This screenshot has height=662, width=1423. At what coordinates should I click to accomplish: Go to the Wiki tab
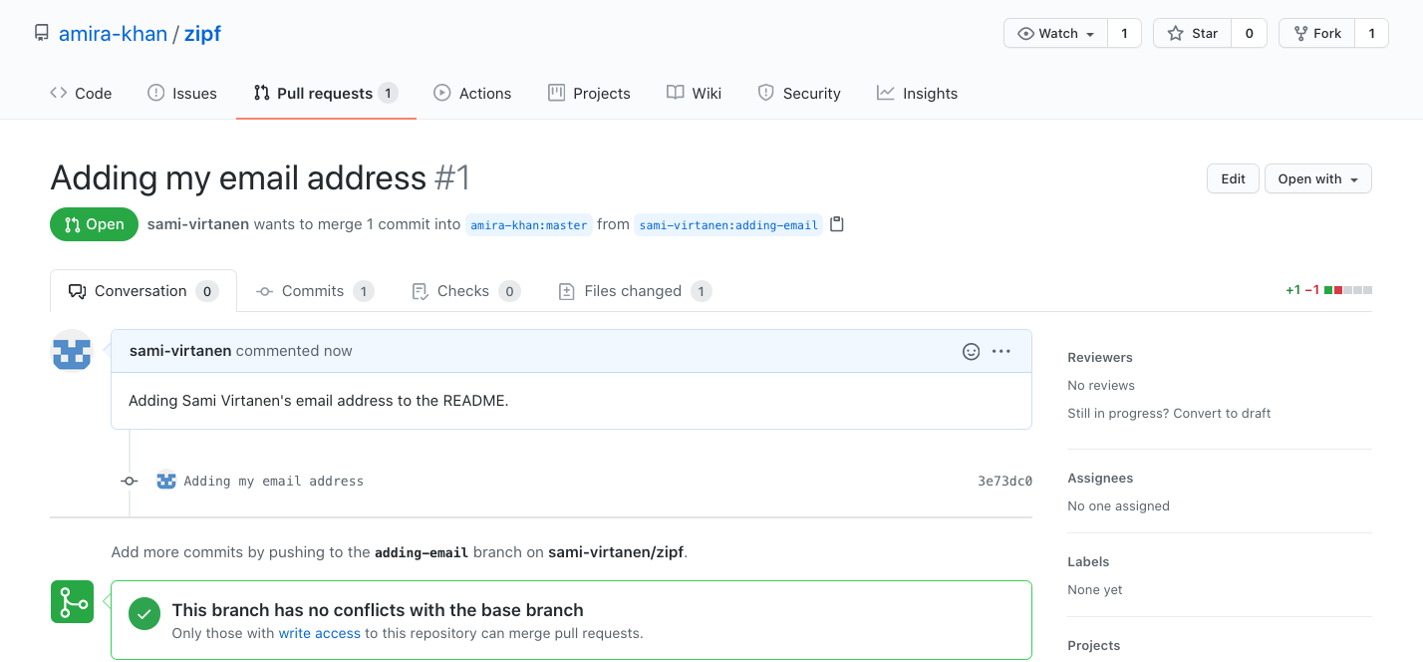click(x=694, y=93)
